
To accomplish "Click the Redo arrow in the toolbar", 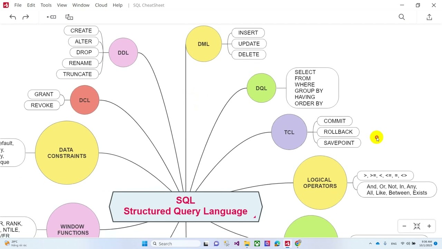I will click(x=26, y=17).
